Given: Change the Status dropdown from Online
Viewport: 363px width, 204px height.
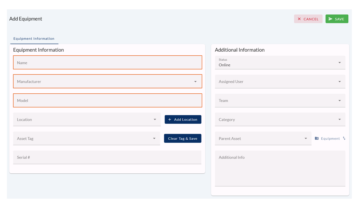Looking at the screenshot, I should pos(339,63).
